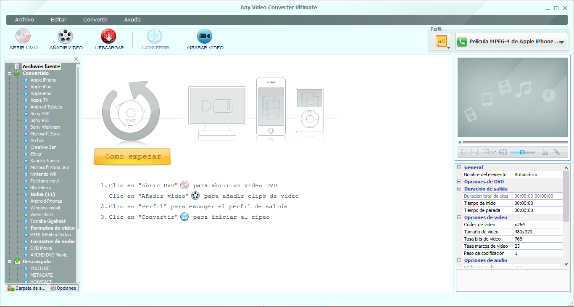
Task: Edit the Tasa bits de video value
Action: [538, 239]
